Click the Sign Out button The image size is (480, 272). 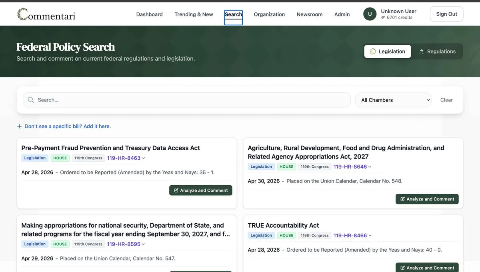(x=446, y=14)
